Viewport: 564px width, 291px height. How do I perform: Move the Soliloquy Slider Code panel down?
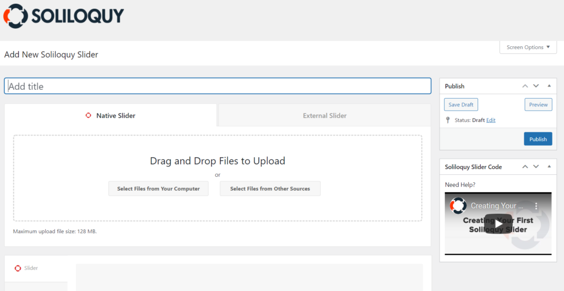point(536,167)
